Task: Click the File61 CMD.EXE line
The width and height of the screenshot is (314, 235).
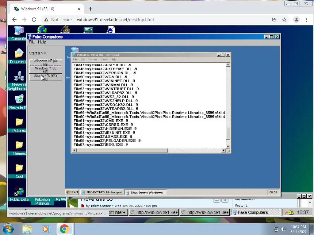Action: pos(101,121)
